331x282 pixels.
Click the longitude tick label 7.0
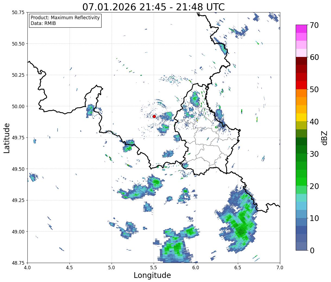(x=280, y=268)
